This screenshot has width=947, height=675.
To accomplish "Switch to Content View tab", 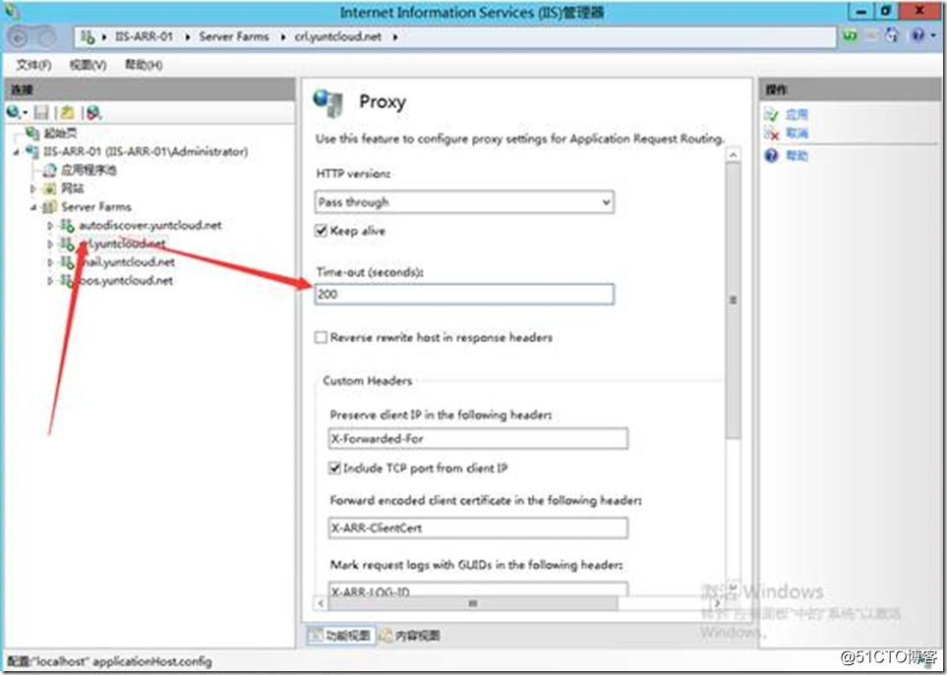I will tap(411, 635).
